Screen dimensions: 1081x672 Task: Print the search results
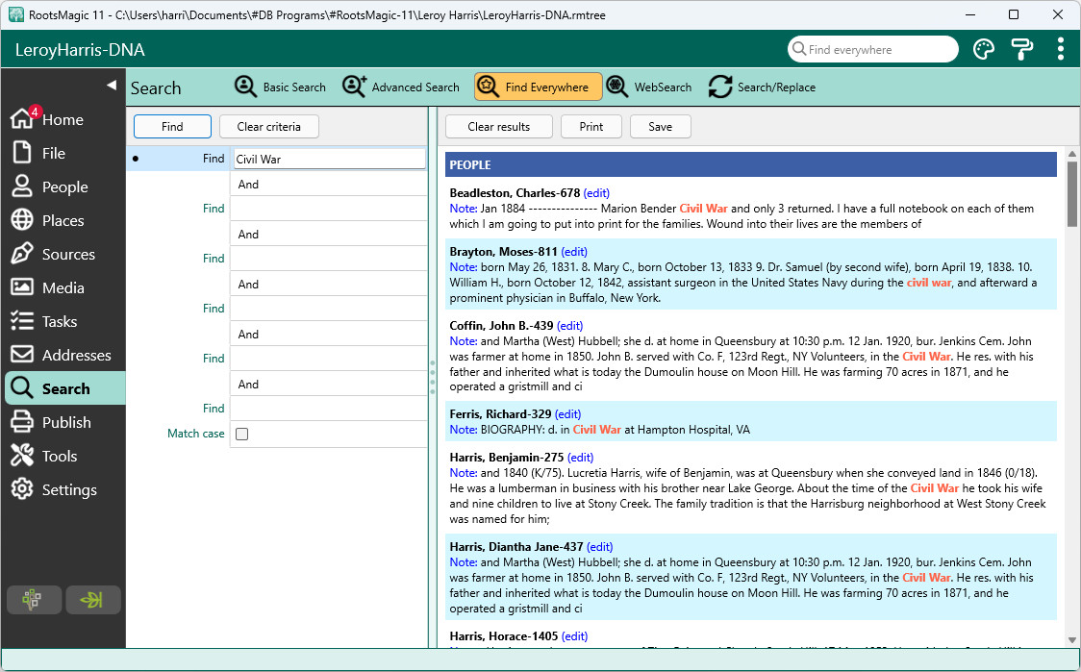click(x=591, y=127)
